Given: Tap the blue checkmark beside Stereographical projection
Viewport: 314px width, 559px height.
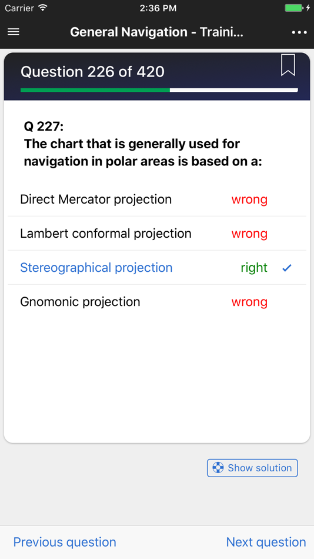Looking at the screenshot, I should tap(287, 268).
